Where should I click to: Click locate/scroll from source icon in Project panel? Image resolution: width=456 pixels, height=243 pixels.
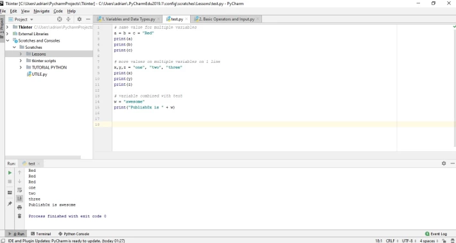point(60,19)
